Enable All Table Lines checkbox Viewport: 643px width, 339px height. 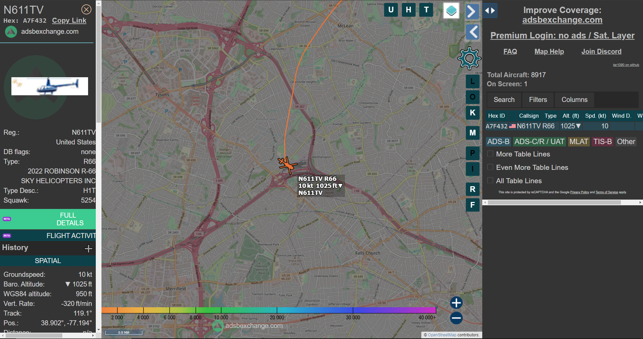click(x=490, y=181)
